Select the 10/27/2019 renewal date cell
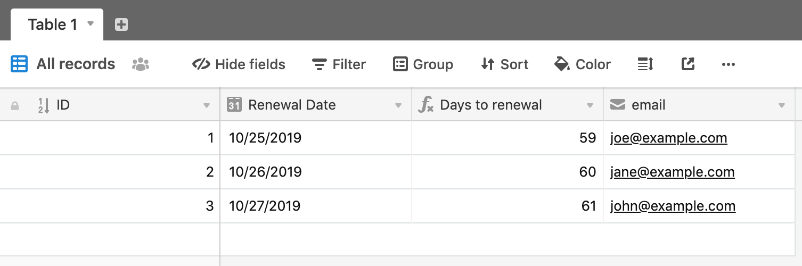This screenshot has width=802, height=266. [316, 206]
